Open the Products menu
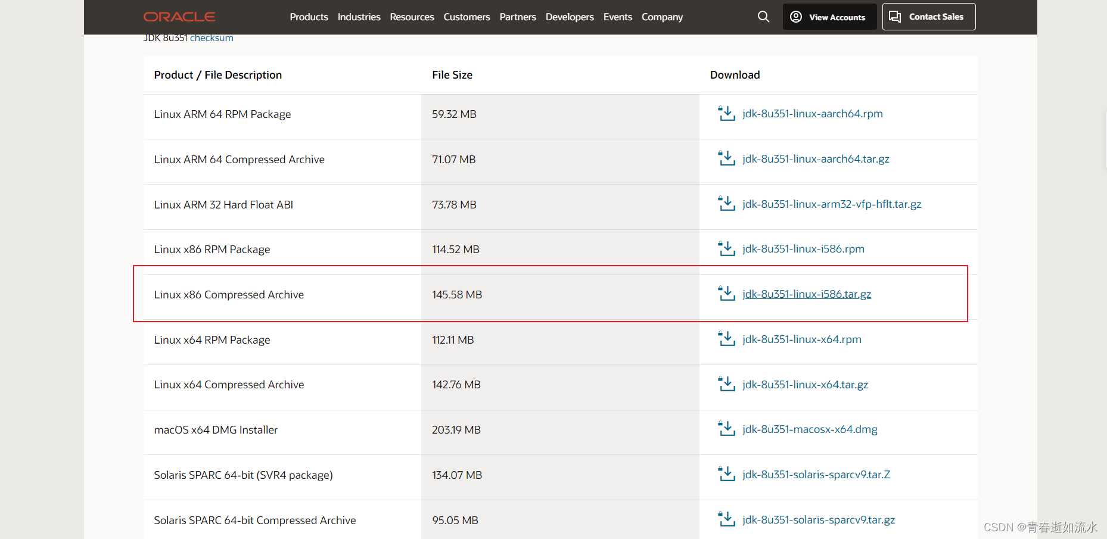This screenshot has height=539, width=1107. [x=309, y=17]
